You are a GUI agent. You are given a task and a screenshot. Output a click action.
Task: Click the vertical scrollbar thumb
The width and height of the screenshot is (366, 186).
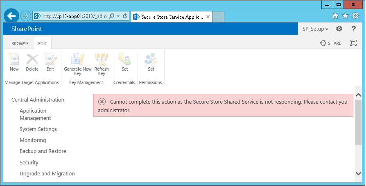point(358,122)
